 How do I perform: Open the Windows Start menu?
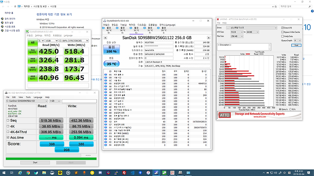(x=3, y=173)
